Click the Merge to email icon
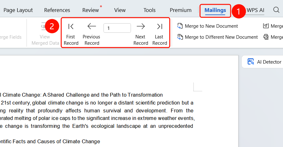 [x=266, y=26]
